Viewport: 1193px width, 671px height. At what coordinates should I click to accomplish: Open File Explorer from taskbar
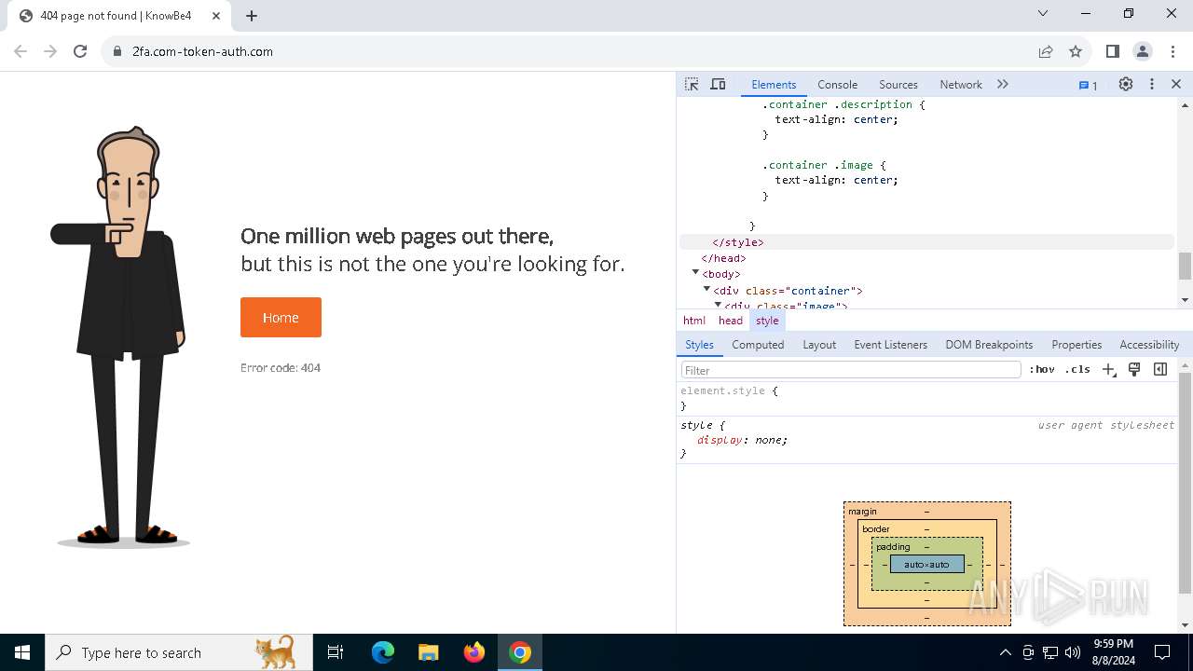tap(428, 652)
